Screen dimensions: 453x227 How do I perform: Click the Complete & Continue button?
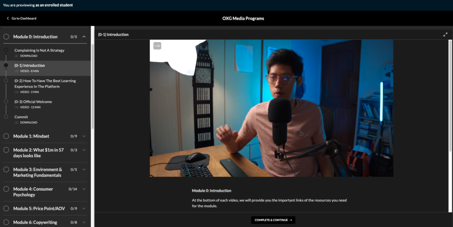click(x=273, y=220)
